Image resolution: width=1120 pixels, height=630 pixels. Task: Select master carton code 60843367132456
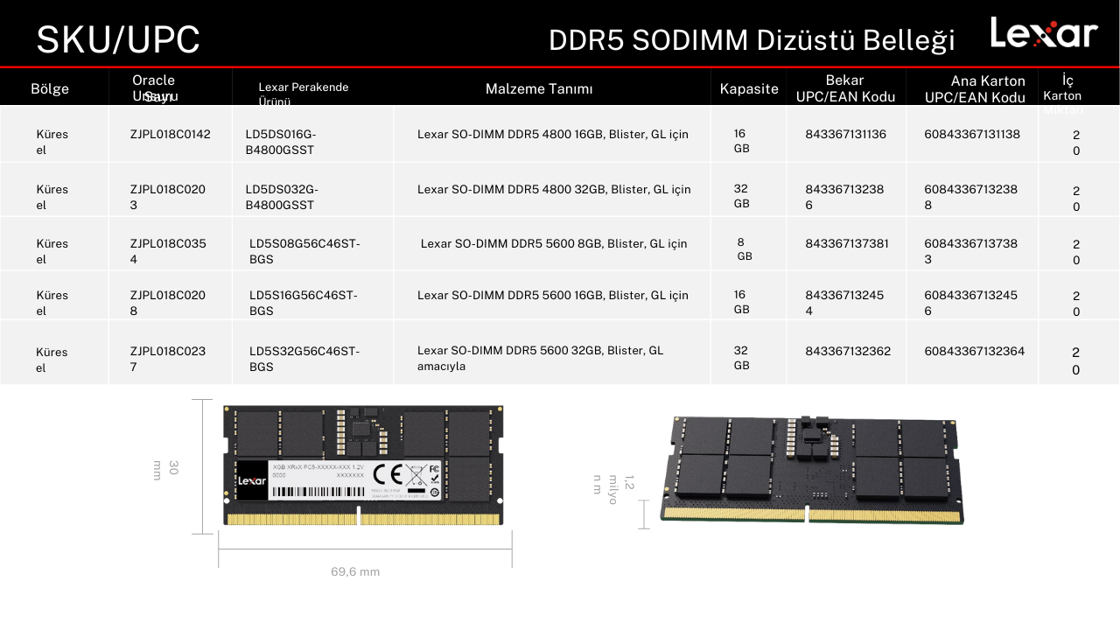(971, 303)
